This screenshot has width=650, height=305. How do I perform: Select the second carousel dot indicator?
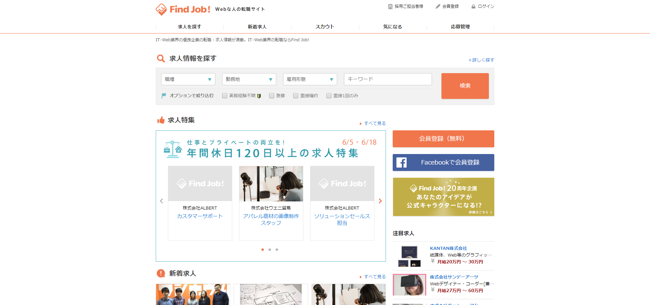pos(269,249)
